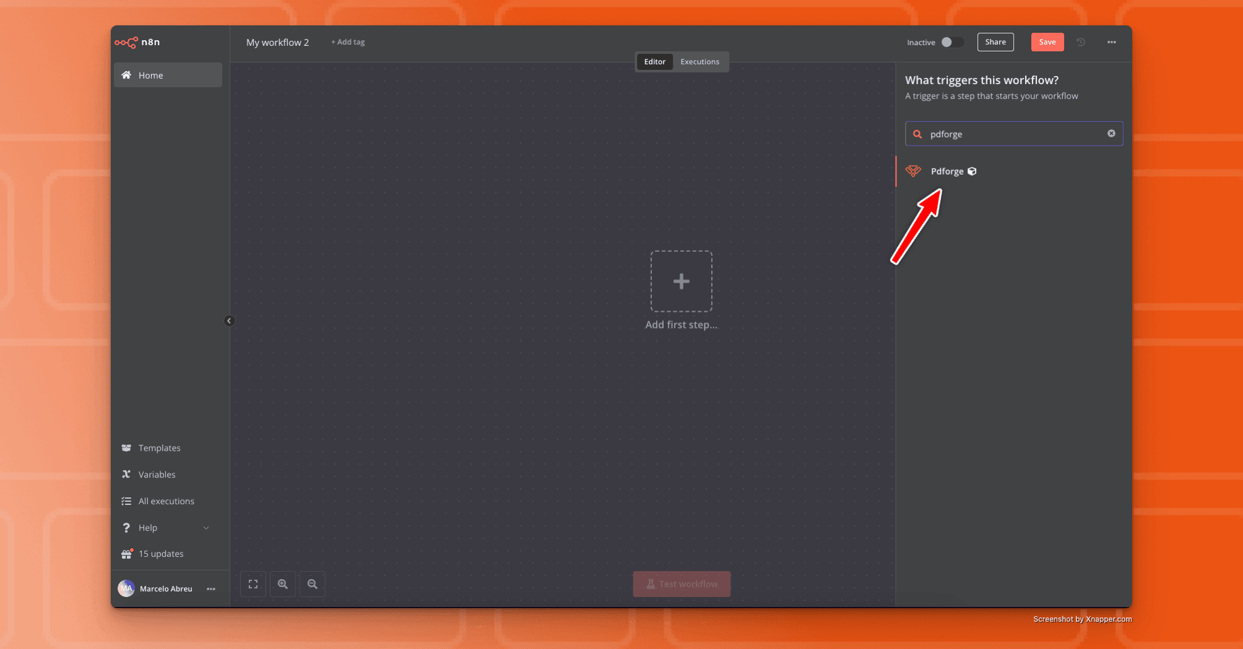Focus the node search field

pyautogui.click(x=1014, y=134)
